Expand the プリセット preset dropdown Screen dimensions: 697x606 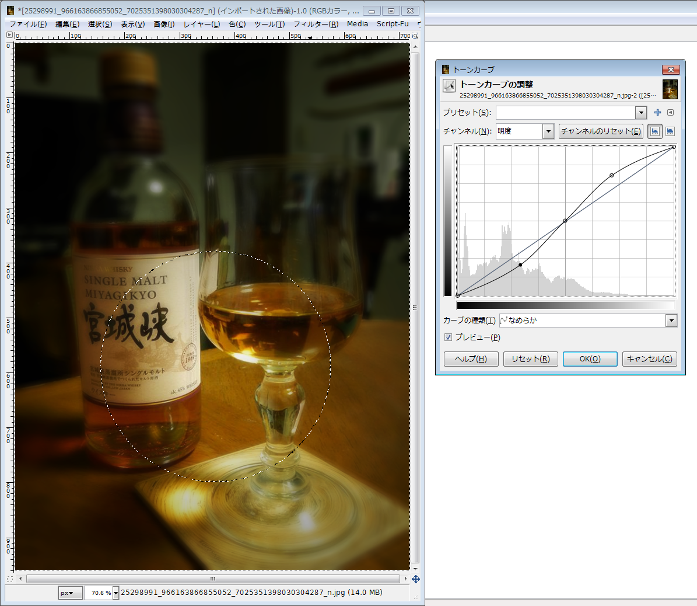[x=641, y=113]
